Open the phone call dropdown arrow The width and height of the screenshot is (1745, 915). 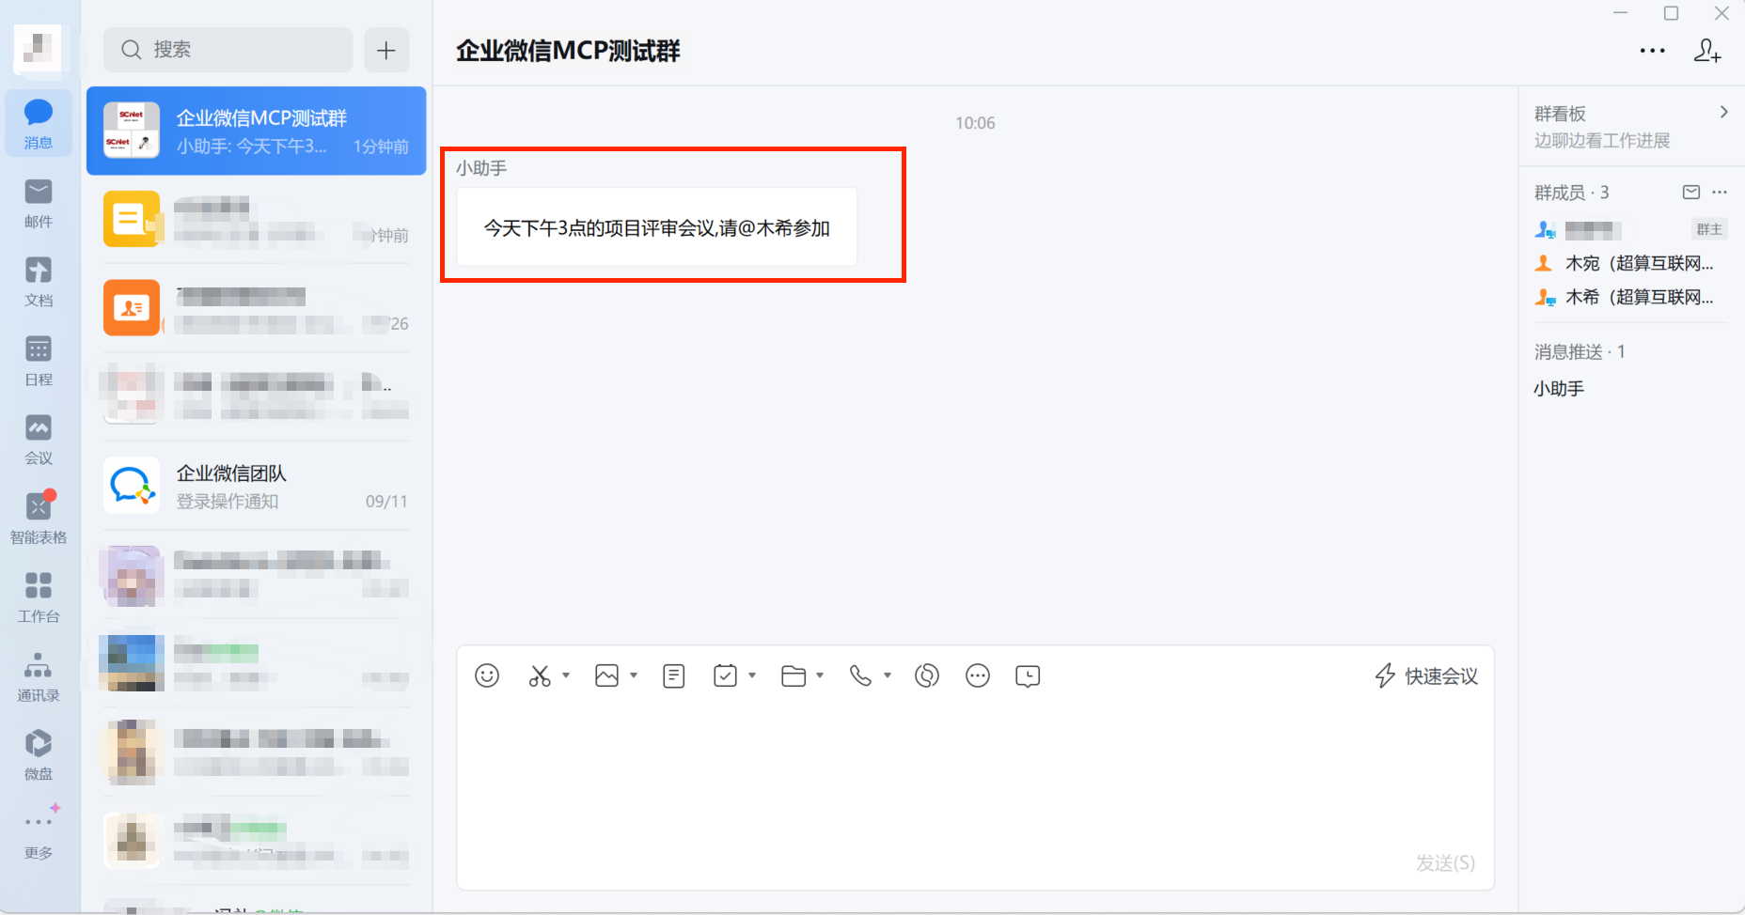coord(888,675)
